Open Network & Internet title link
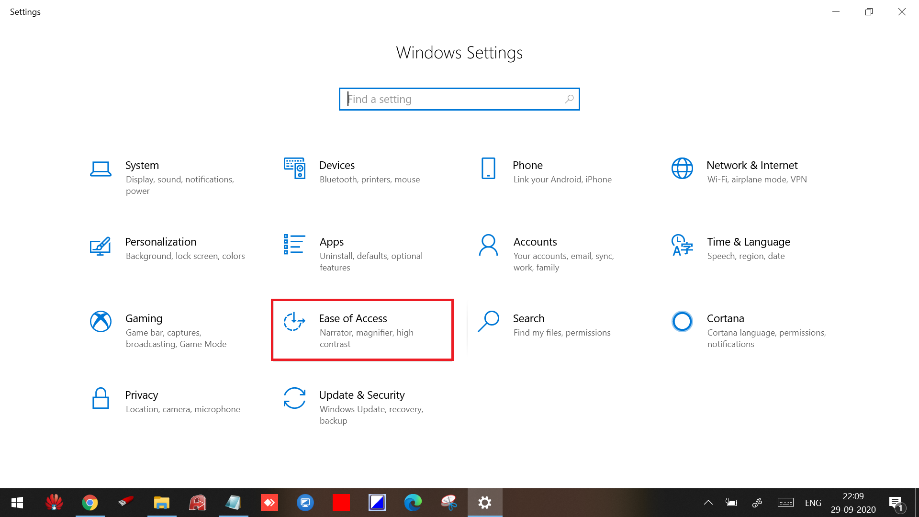 click(x=752, y=165)
